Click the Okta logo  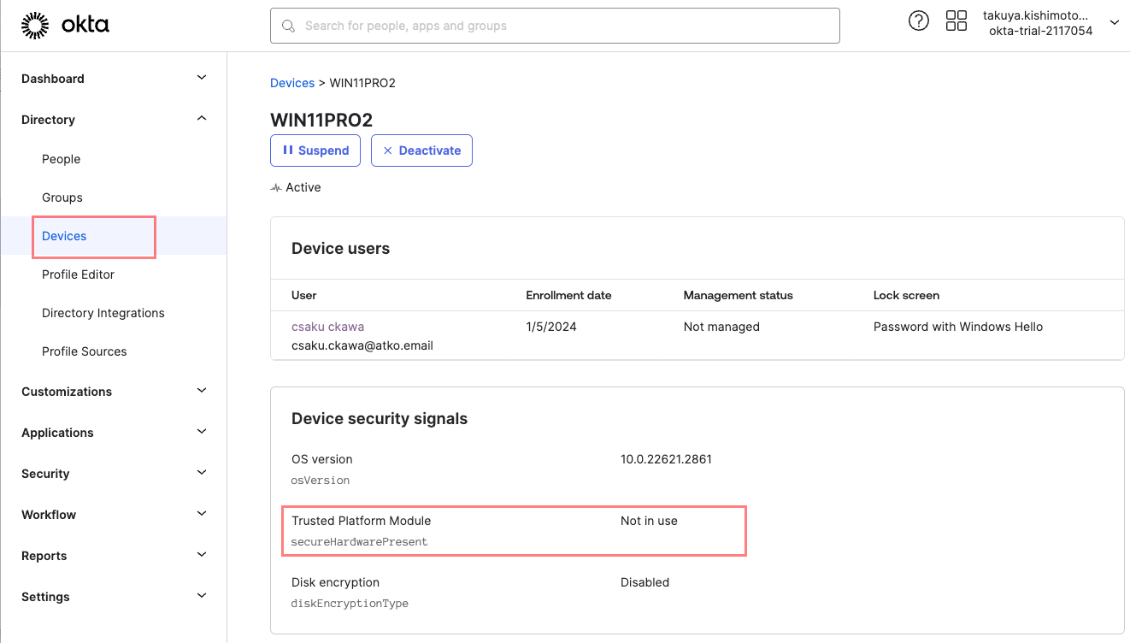[65, 26]
